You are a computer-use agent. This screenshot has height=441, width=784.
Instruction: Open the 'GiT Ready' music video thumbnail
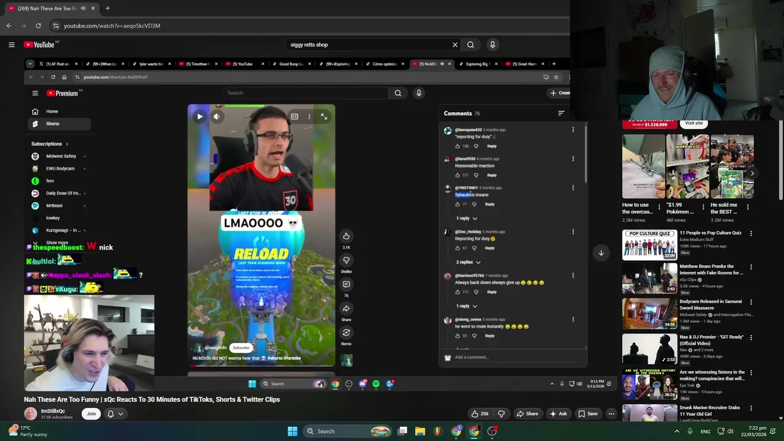pos(650,349)
